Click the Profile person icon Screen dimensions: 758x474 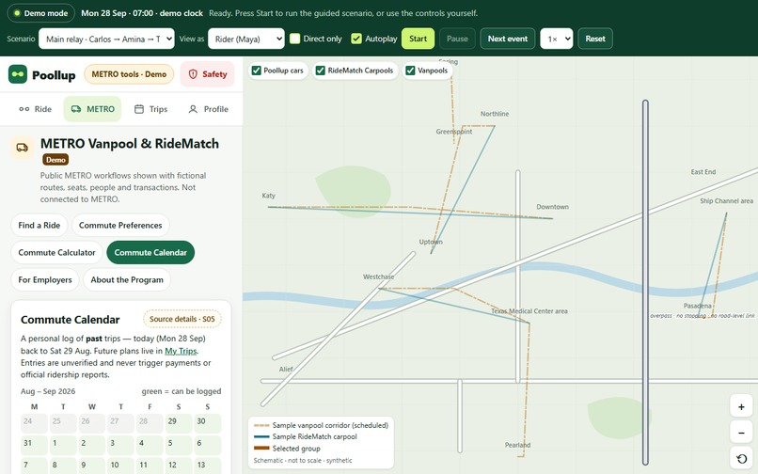click(193, 109)
